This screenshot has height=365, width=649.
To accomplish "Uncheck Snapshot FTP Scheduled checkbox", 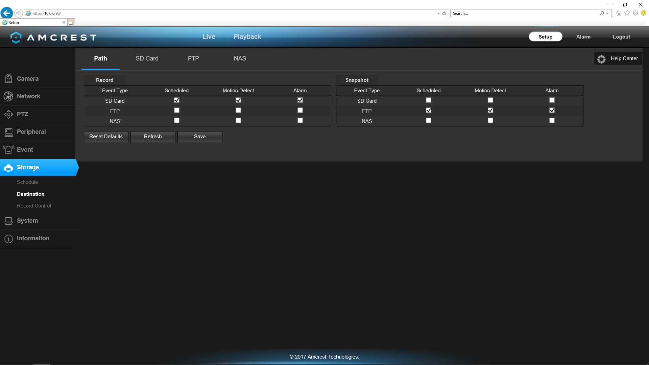I will pos(429,111).
